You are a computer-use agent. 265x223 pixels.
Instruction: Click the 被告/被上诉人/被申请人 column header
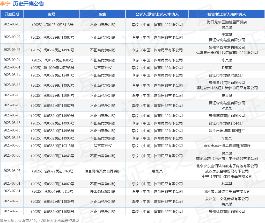pos(227,14)
